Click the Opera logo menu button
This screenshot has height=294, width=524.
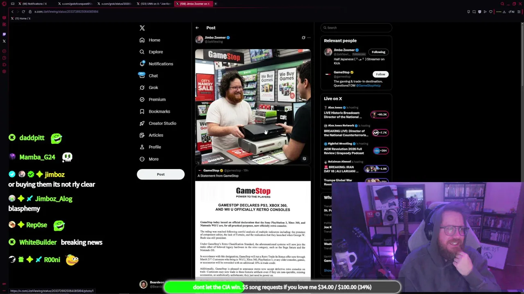point(4,4)
